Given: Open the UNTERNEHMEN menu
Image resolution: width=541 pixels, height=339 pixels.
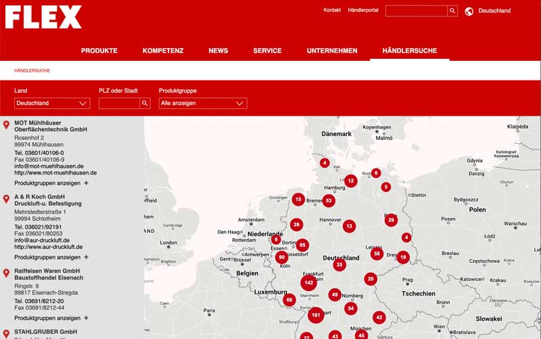Looking at the screenshot, I should coord(332,51).
